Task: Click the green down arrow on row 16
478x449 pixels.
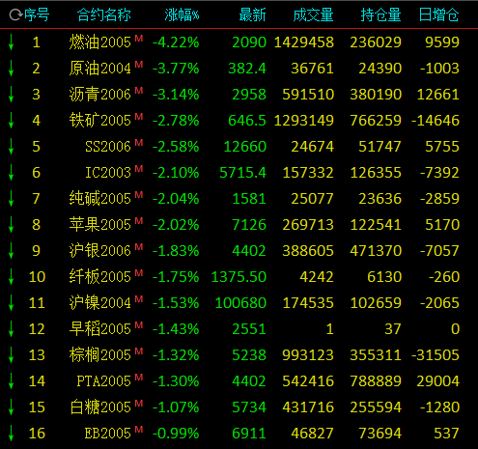Action: 11,434
